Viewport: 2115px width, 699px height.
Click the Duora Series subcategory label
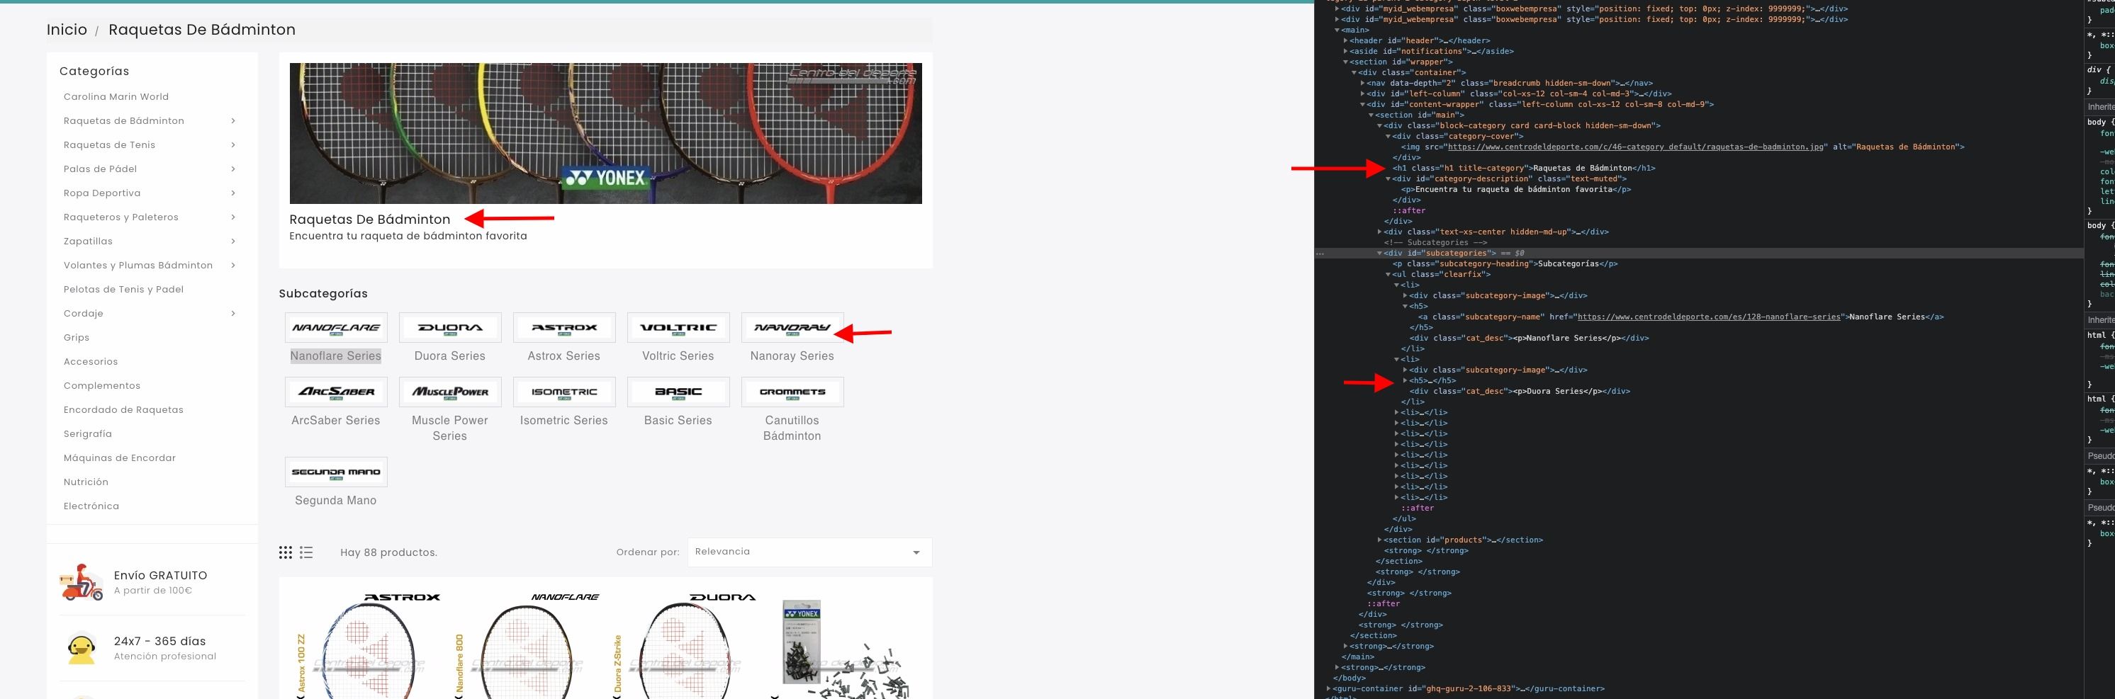[450, 356]
